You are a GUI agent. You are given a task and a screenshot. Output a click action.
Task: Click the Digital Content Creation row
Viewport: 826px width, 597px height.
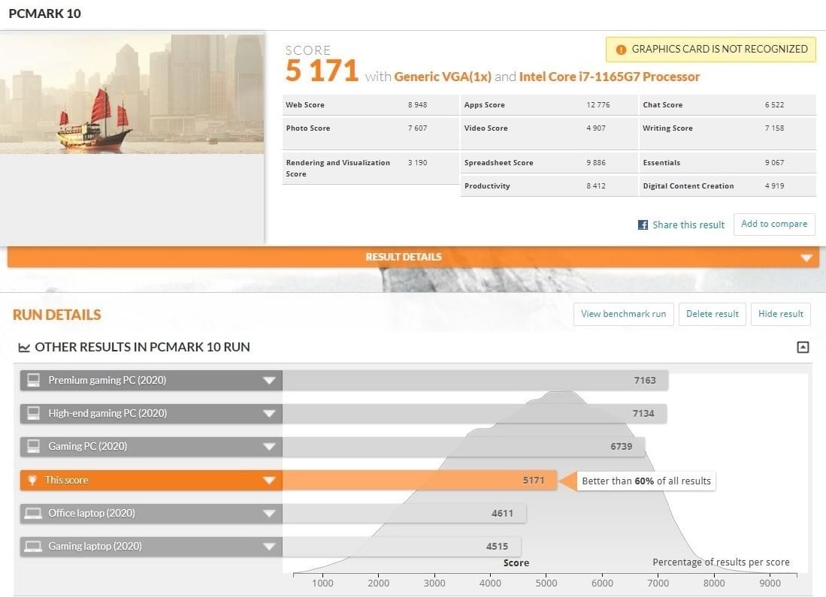click(x=728, y=185)
